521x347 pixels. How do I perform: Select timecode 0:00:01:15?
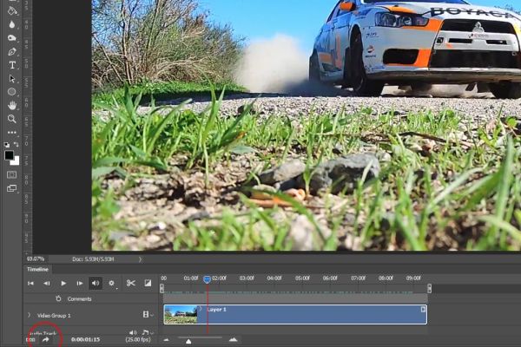tap(86, 339)
